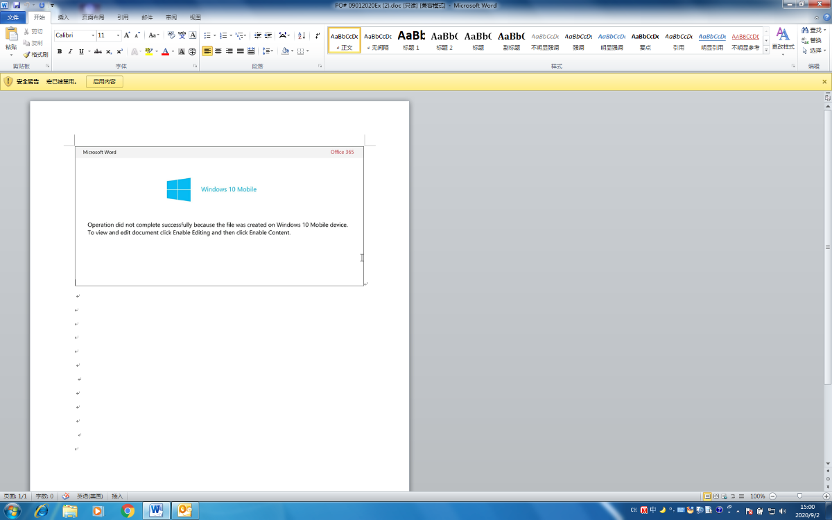Click the Clear Formatting eraser icon
The image size is (832, 520).
click(171, 35)
